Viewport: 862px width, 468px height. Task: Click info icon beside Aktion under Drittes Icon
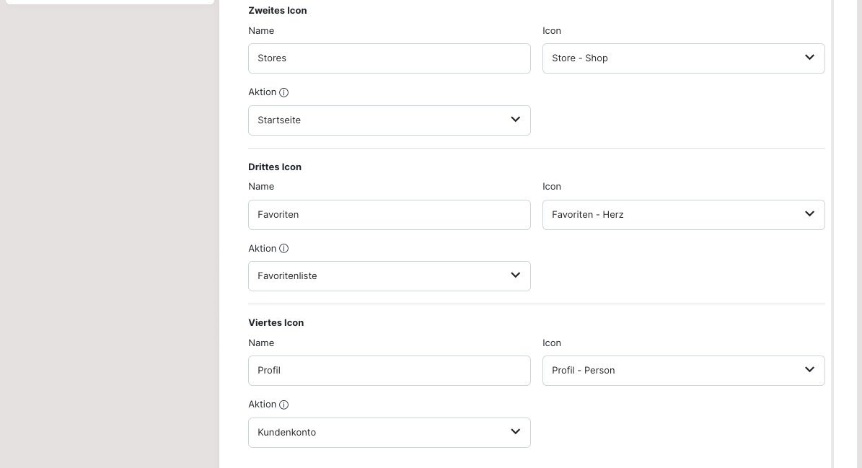pyautogui.click(x=284, y=249)
